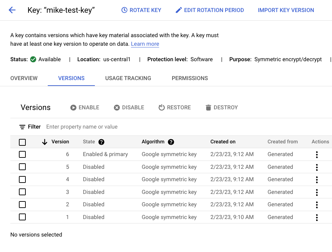Click the Rotate Key button

[141, 10]
